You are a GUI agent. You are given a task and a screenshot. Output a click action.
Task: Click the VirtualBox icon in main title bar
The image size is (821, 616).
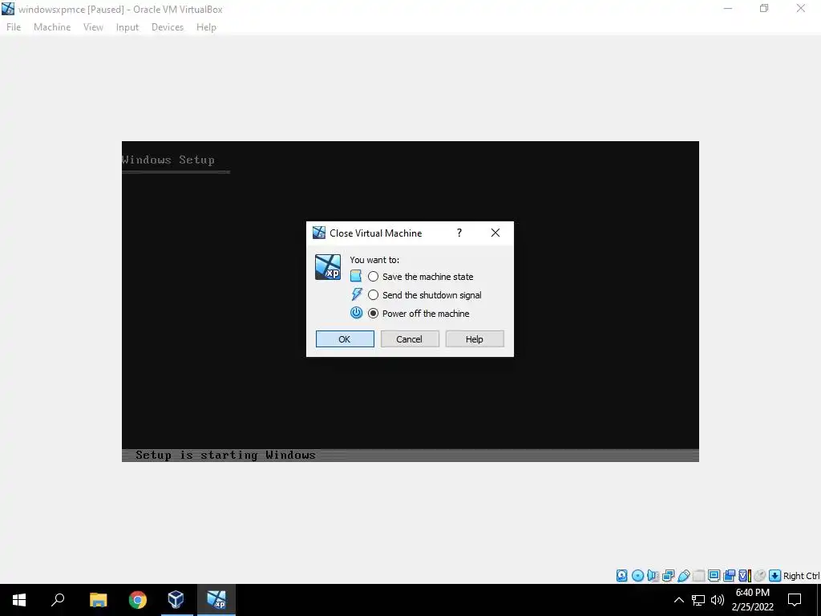[x=8, y=9]
